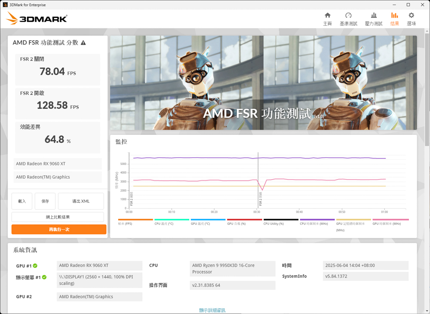The width and height of the screenshot is (430, 314).
Task: Click the 2025-06-04 14:04 time value
Action: [x=365, y=265]
